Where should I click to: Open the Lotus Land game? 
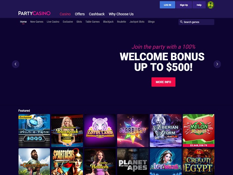[x=100, y=130]
